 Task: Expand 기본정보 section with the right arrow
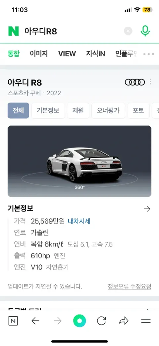point(147,209)
